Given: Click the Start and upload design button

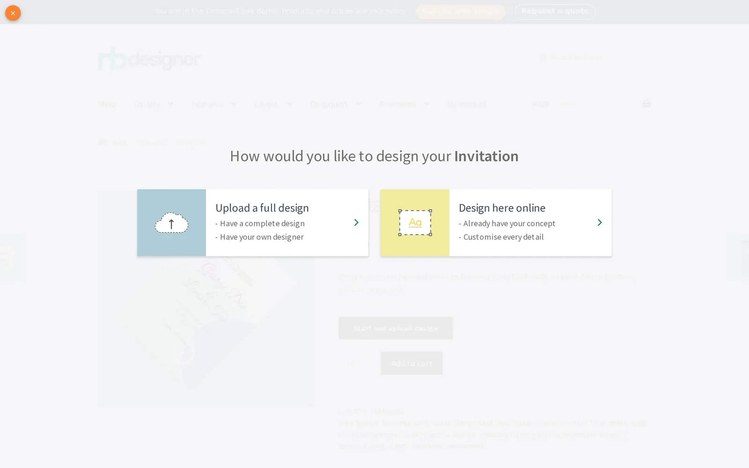Looking at the screenshot, I should [x=396, y=328].
